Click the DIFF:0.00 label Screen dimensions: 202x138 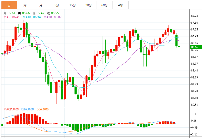pyautogui.click(x=28, y=109)
